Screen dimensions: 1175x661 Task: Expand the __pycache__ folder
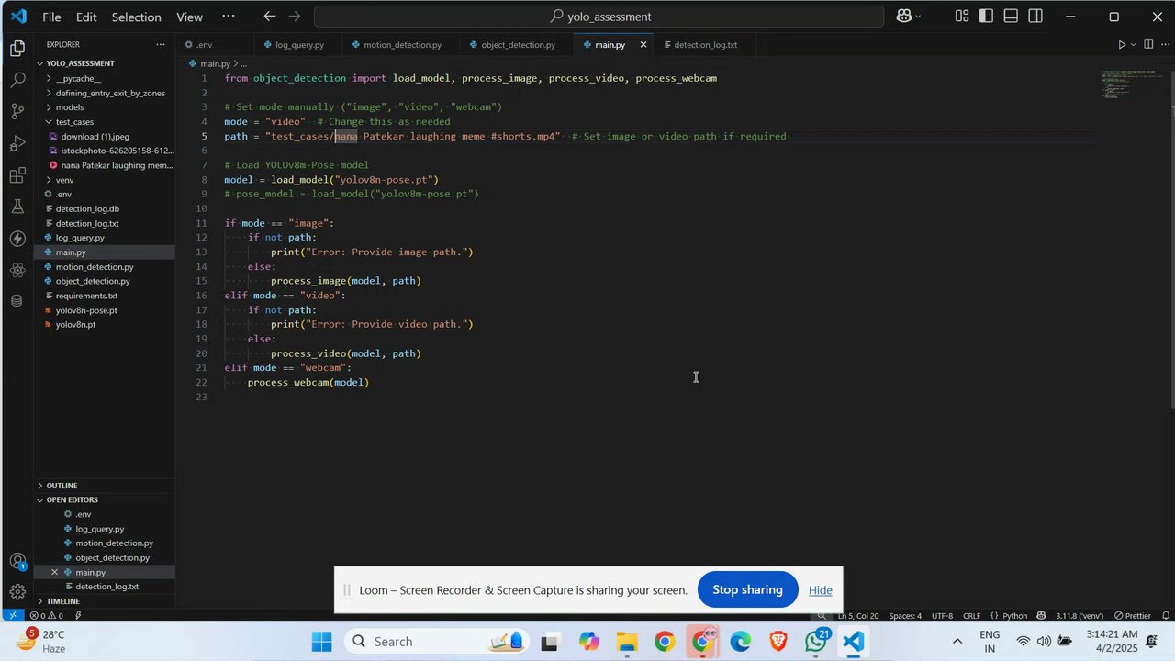pos(78,78)
